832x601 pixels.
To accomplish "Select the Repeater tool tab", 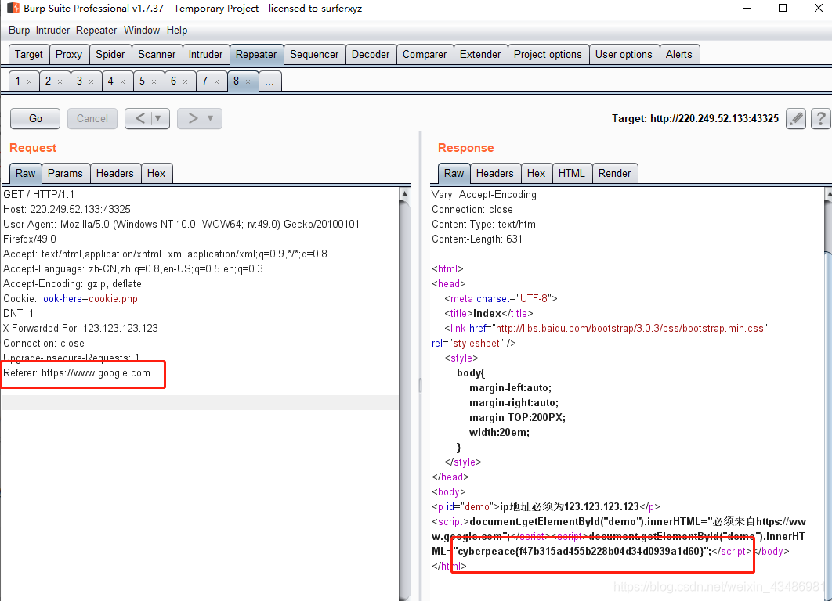I will pos(256,55).
